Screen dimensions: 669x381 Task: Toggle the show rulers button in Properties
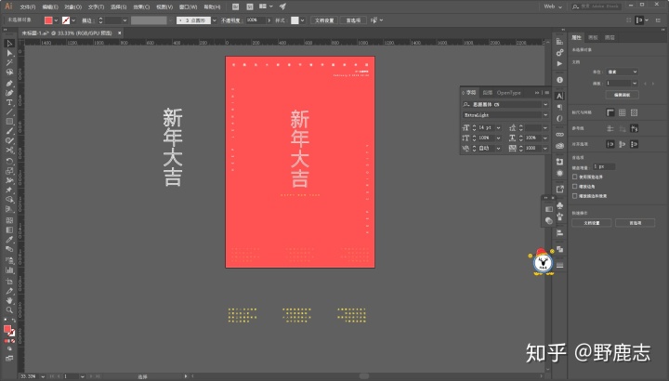coord(610,112)
